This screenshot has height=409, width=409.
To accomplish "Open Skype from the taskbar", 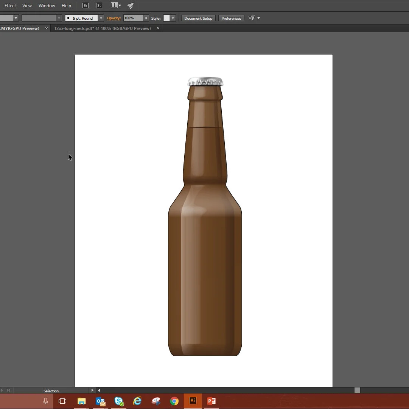I will 119,401.
